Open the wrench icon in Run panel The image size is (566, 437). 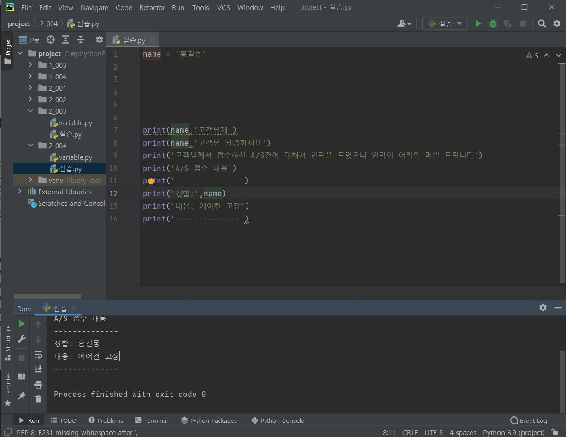coord(22,339)
